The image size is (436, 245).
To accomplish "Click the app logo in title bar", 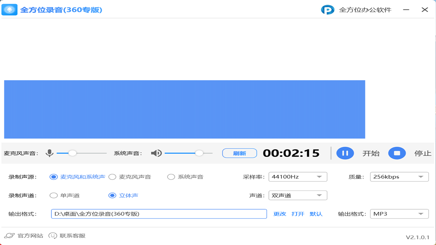I will [9, 10].
